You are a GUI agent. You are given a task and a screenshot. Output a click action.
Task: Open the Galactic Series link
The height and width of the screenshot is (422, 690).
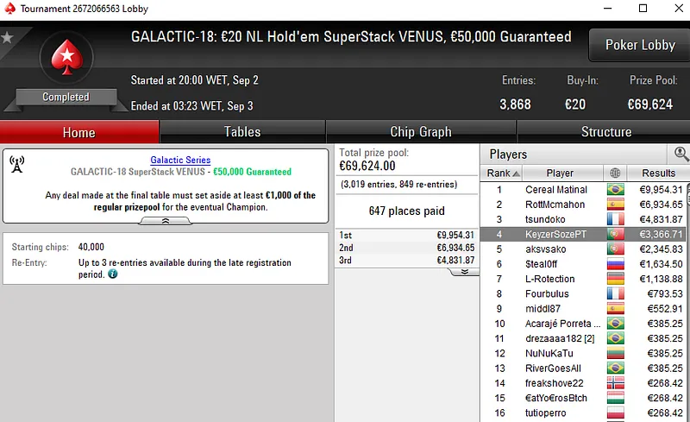pos(180,161)
